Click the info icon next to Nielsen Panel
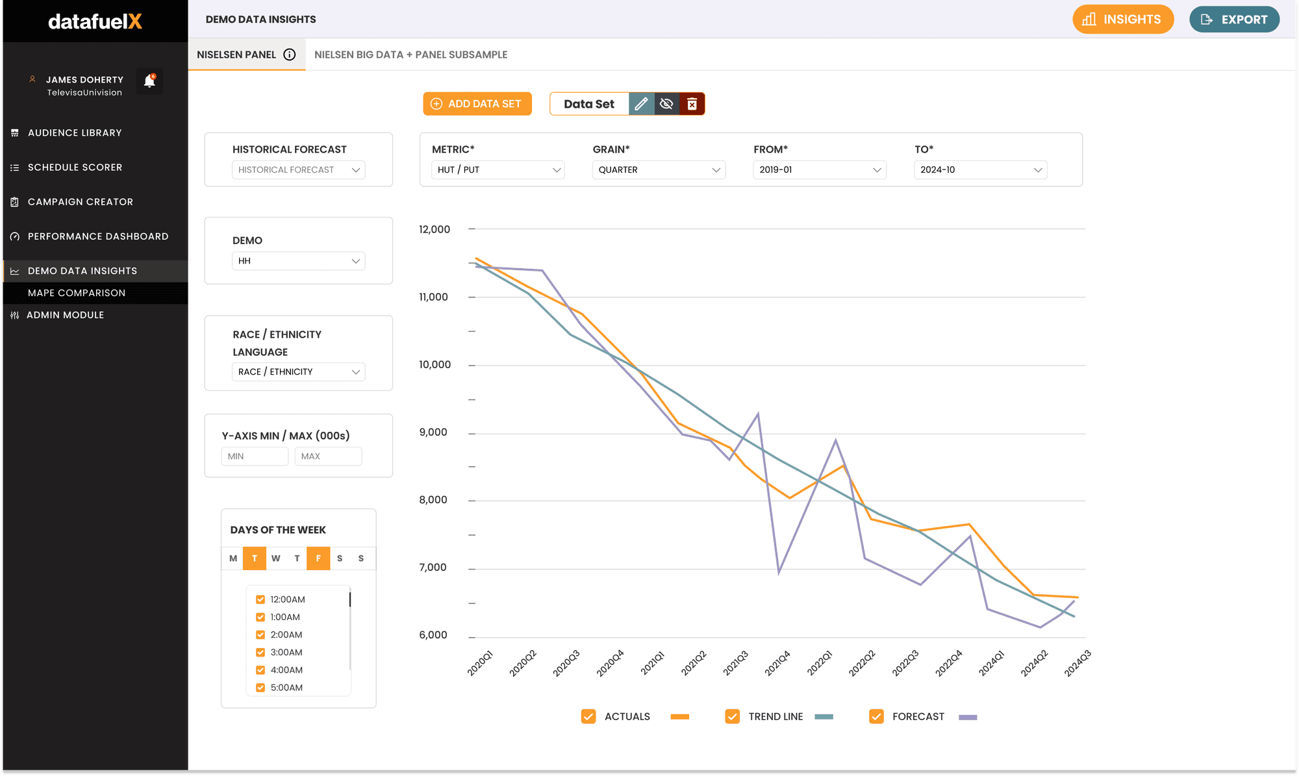Image resolution: width=1299 pixels, height=776 pixels. click(x=290, y=55)
